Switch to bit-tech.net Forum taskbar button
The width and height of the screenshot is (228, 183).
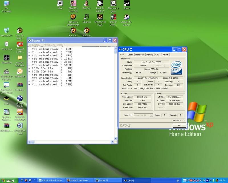[x=79, y=180]
